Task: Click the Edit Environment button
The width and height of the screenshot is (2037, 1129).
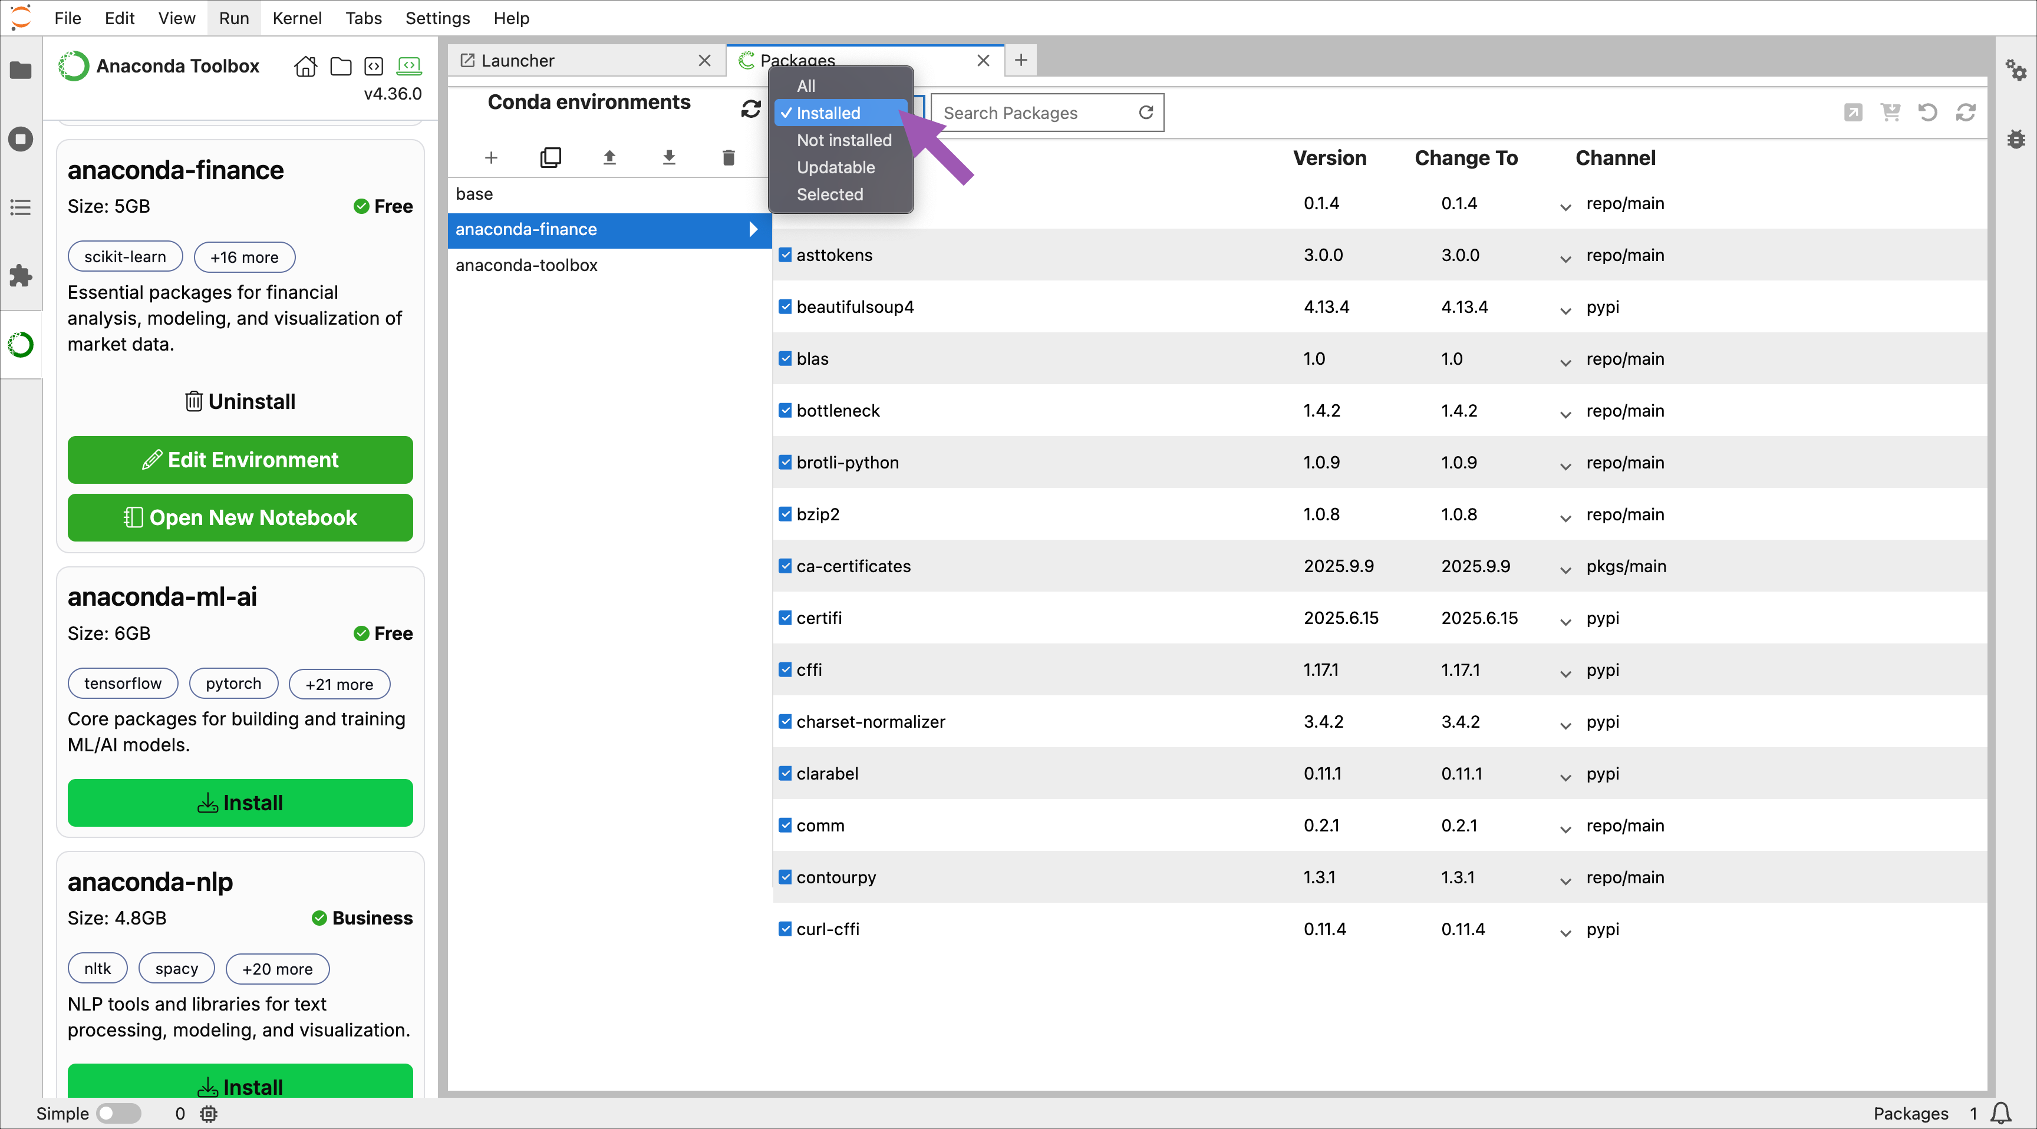Action: pyautogui.click(x=240, y=460)
